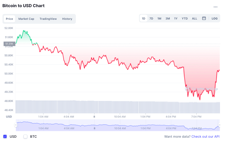The height and width of the screenshot is (155, 225).
Task: Click the right range slider handle
Action: coord(220,125)
